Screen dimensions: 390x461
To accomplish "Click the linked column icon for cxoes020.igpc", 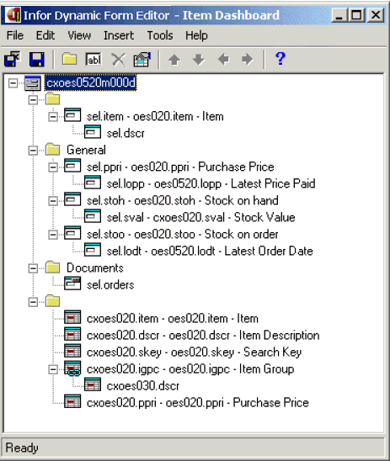I will click(x=72, y=368).
